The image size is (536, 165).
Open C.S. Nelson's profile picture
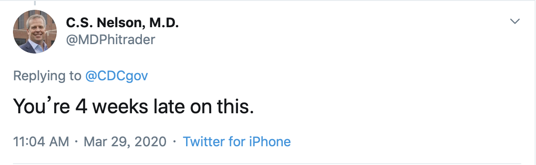coord(35,32)
